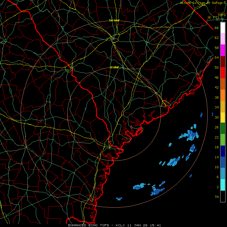
Task: Click the isolated echo at far east edge
Action: point(212,114)
